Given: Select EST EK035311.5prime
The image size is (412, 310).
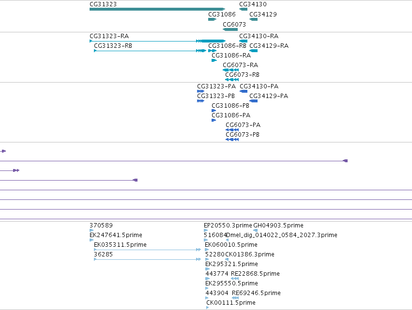Looking at the screenshot, I should 121,245.
